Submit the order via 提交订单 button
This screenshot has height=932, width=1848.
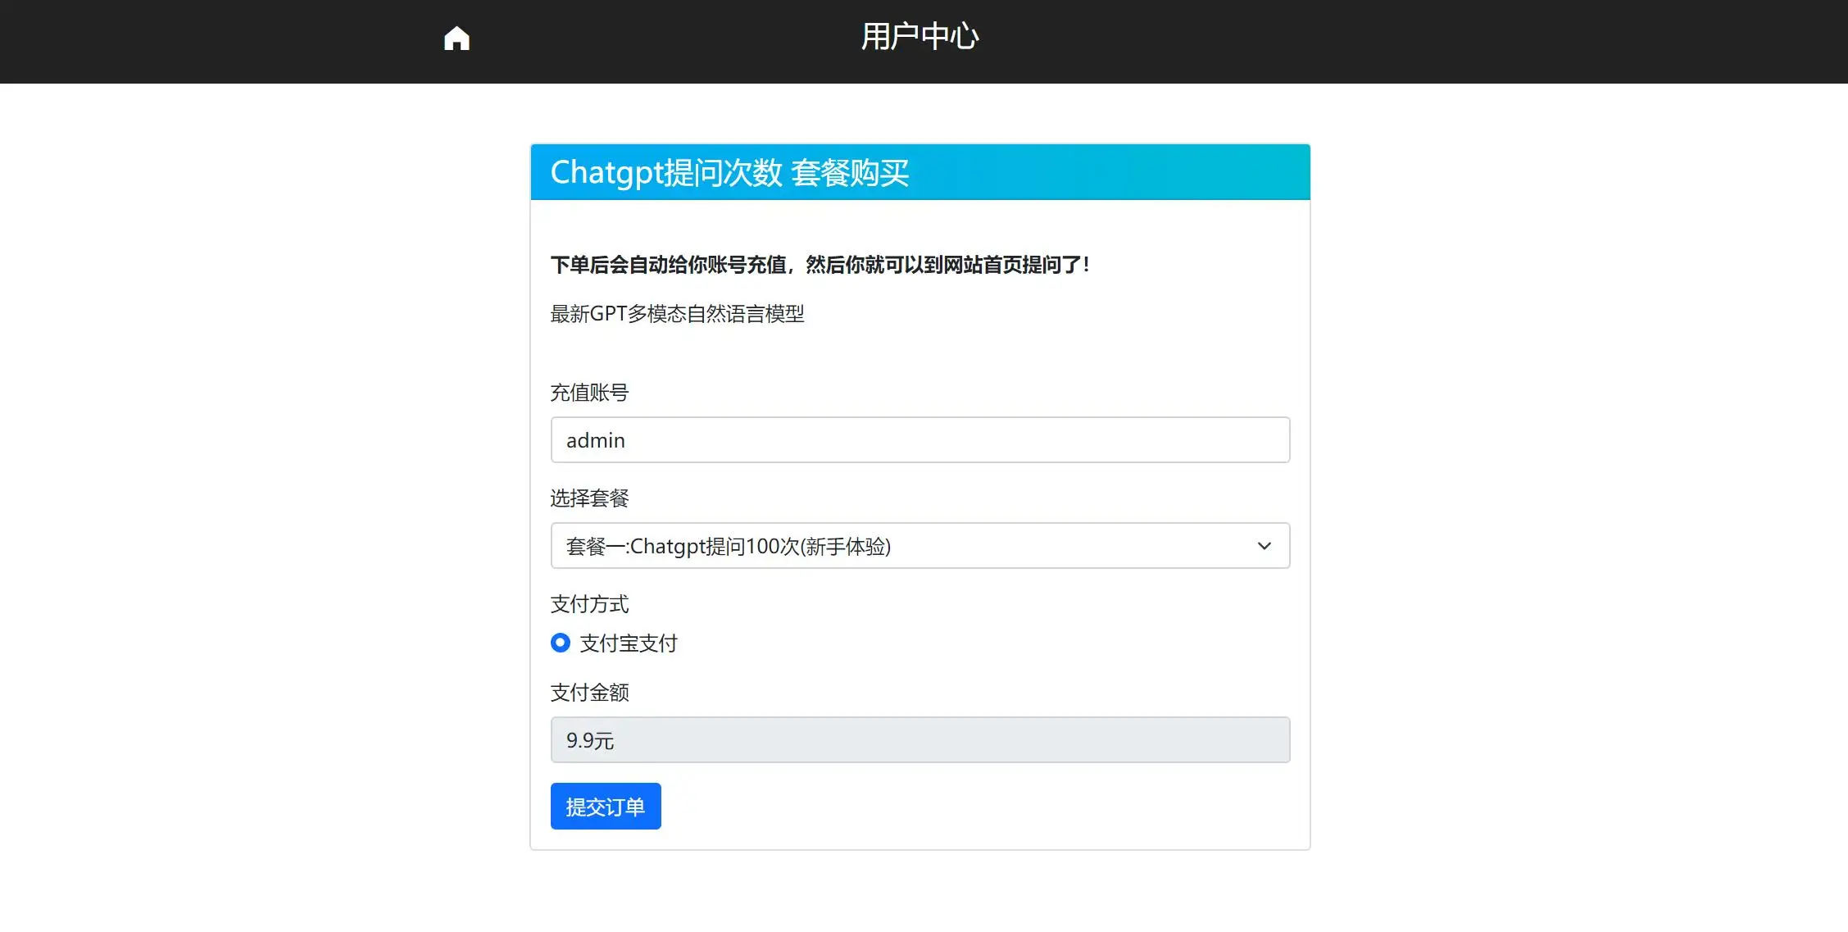coord(606,806)
